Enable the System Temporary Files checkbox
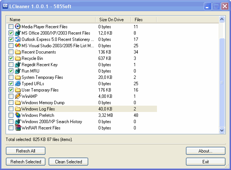 coord(11,77)
